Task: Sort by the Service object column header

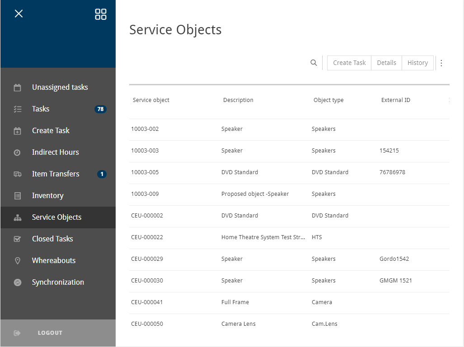Action: coord(151,100)
